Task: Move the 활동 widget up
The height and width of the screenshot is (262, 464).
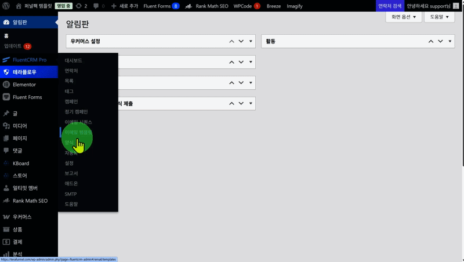Action: pos(431,42)
